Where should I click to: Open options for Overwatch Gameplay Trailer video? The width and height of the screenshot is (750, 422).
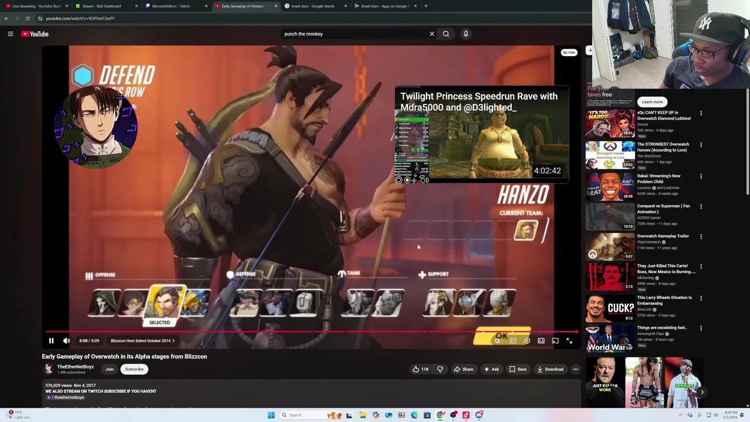pos(701,237)
